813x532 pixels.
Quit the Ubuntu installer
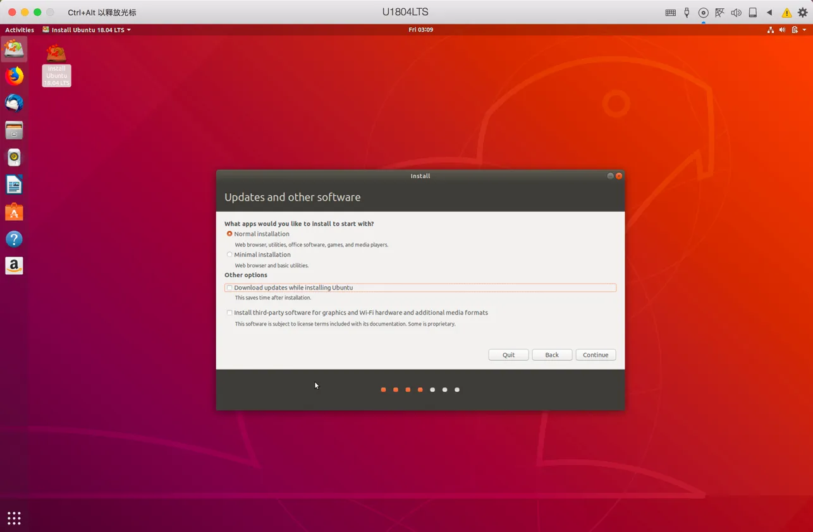point(508,355)
